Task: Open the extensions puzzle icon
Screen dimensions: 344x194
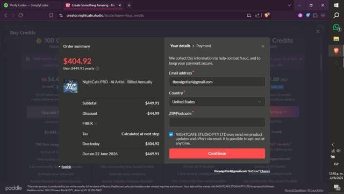Action: [x=316, y=16]
